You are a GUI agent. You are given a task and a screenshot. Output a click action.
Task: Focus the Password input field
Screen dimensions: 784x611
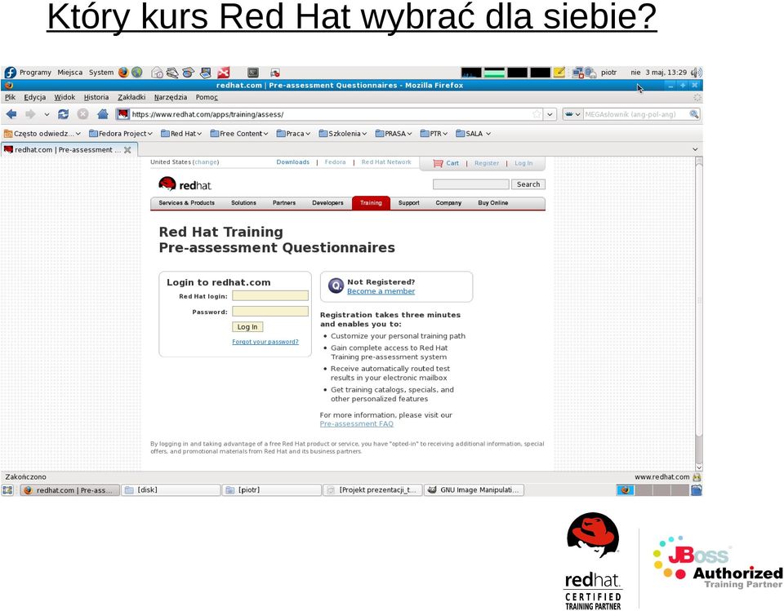pos(270,312)
